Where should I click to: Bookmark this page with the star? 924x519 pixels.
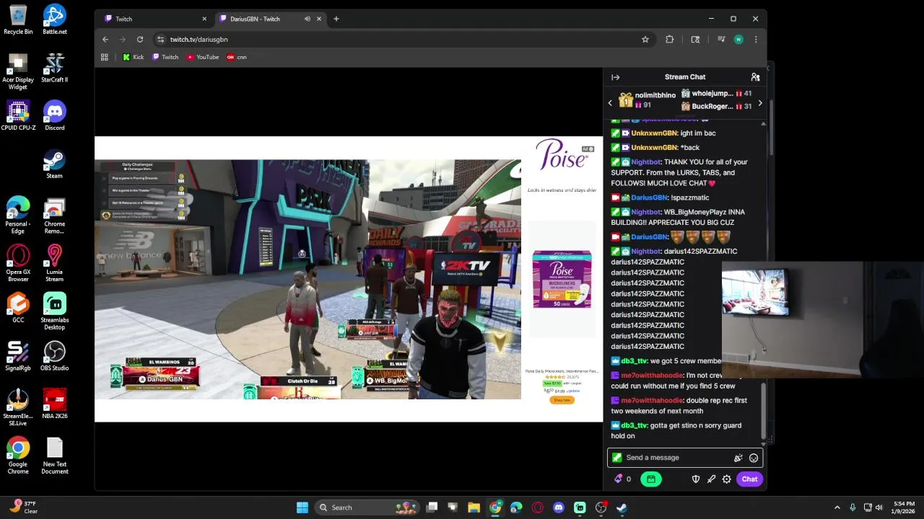tap(645, 40)
